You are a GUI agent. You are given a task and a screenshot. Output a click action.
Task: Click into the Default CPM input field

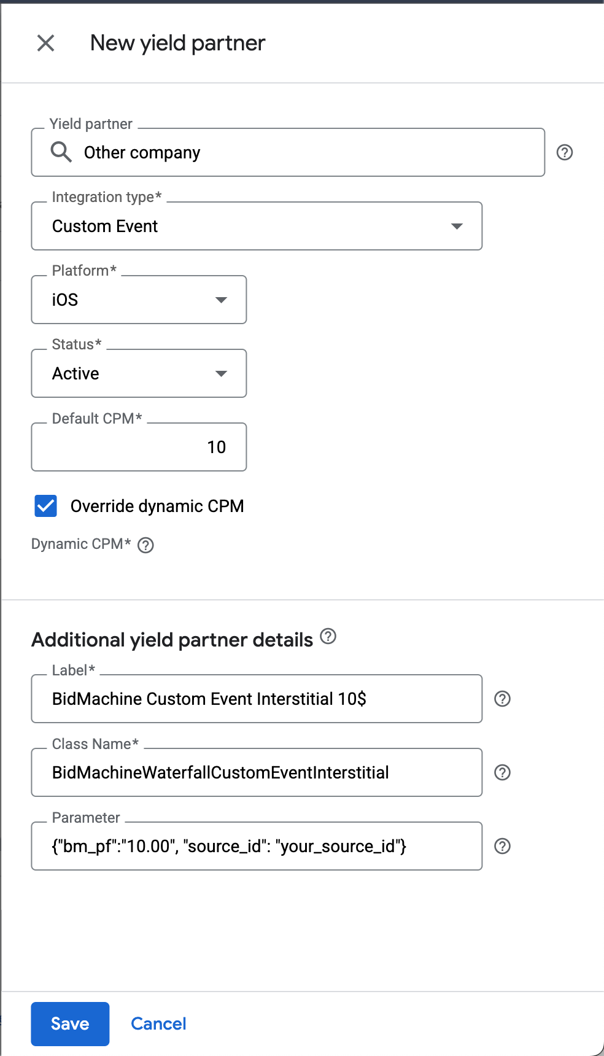coord(139,447)
